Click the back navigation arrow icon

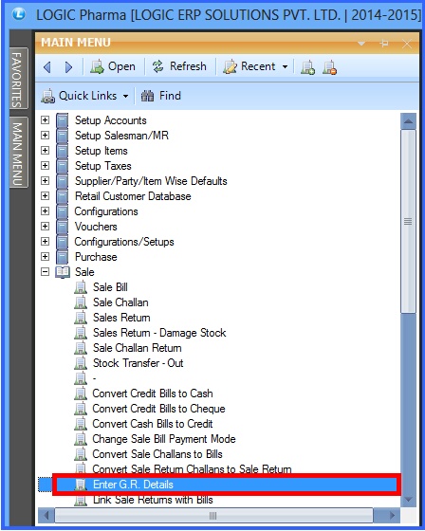click(x=47, y=67)
